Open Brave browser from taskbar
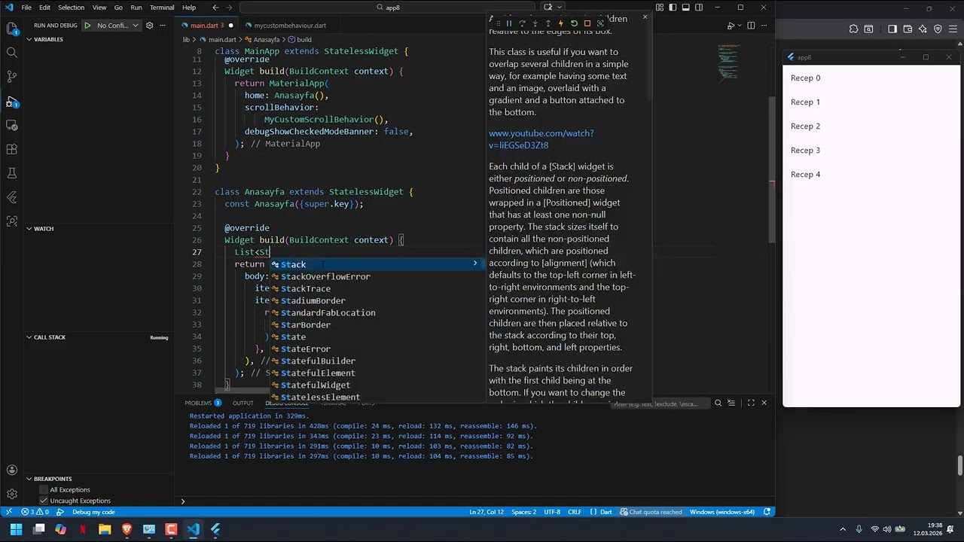The width and height of the screenshot is (964, 542). pos(127,529)
